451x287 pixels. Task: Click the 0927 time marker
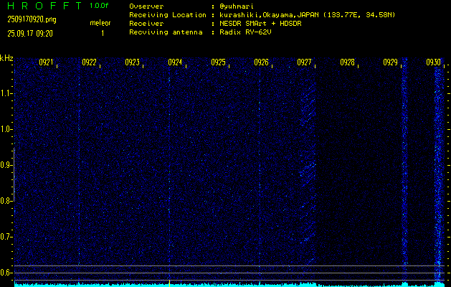point(304,62)
